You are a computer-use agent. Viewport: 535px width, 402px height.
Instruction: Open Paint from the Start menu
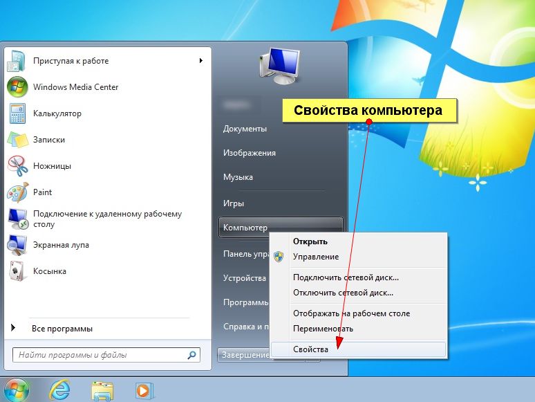coord(42,192)
